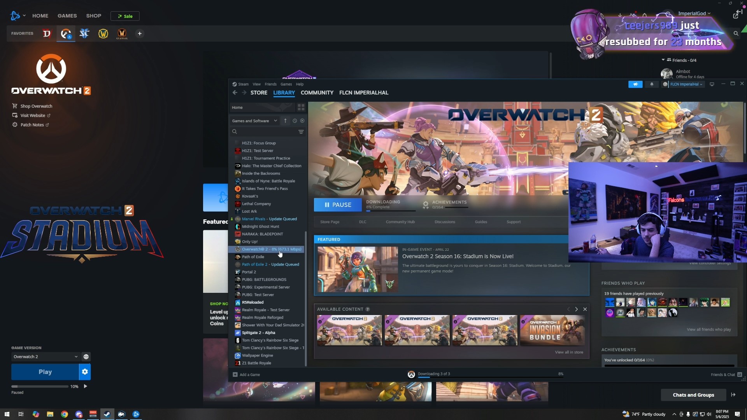
Task: Dismiss the Available Content section
Action: click(x=585, y=309)
